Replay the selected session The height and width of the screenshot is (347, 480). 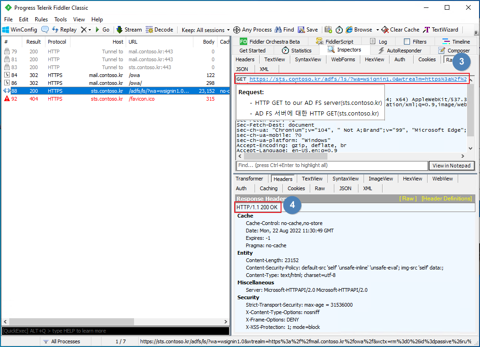point(64,30)
